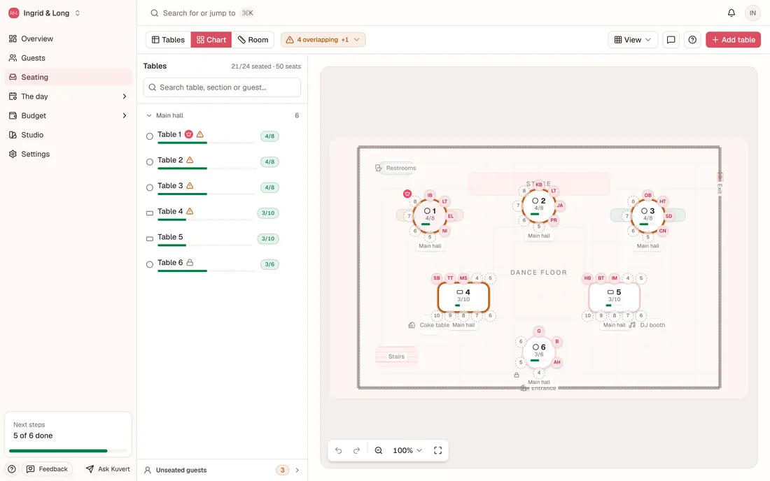Image resolution: width=770 pixels, height=481 pixels.
Task: Click the Table 6 lock icon in list
Action: 190,262
